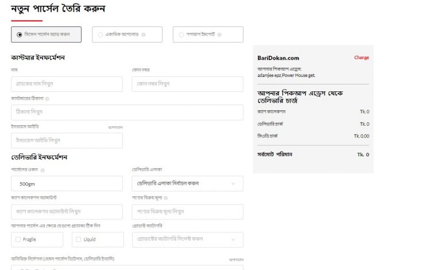Click info icon beside the shop import option
The height and width of the screenshot is (270, 441).
click(220, 34)
